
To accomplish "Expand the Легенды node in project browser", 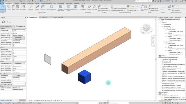I will [x=158, y=56].
